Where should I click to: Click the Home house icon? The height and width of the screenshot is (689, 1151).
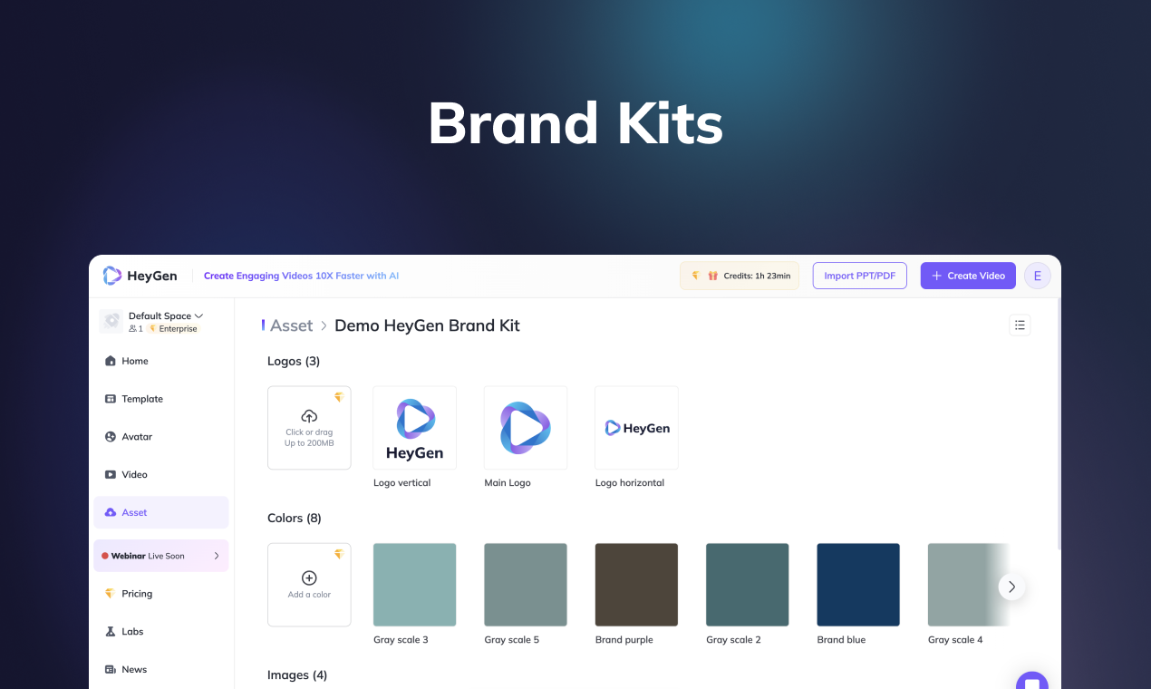[x=111, y=361]
